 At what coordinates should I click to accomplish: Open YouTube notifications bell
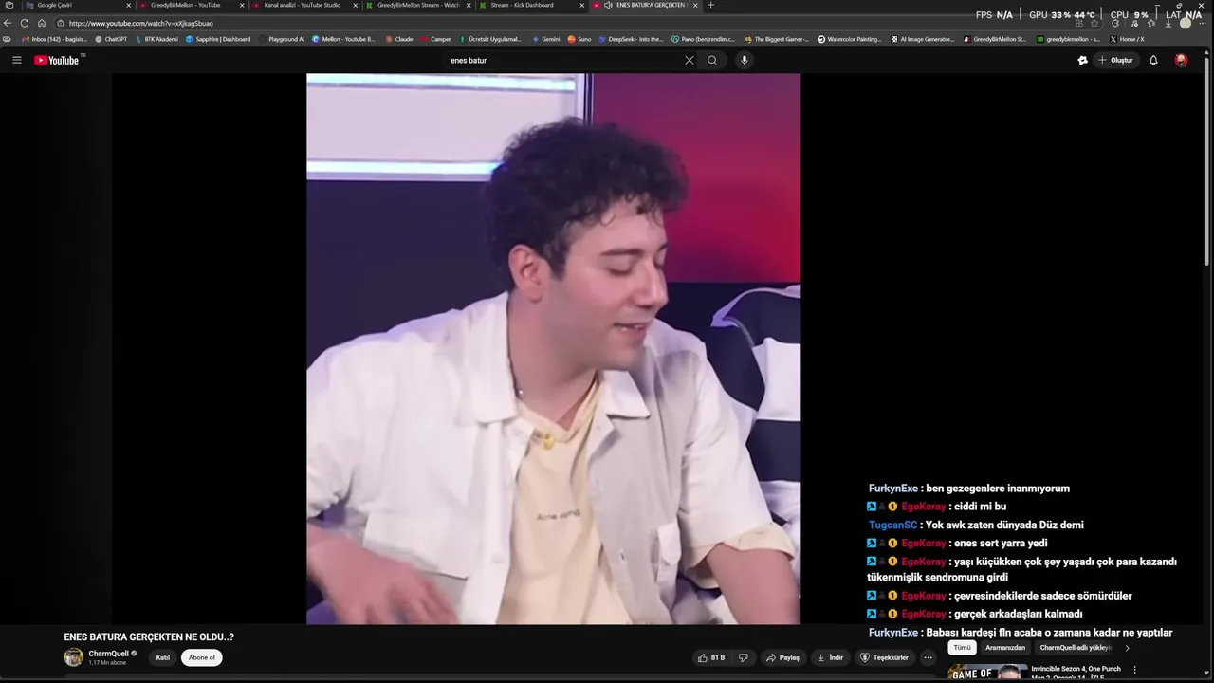1153,60
